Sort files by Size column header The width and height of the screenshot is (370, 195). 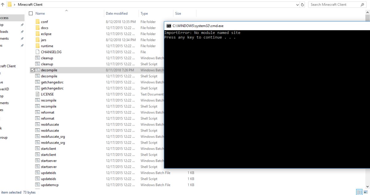tap(178, 14)
